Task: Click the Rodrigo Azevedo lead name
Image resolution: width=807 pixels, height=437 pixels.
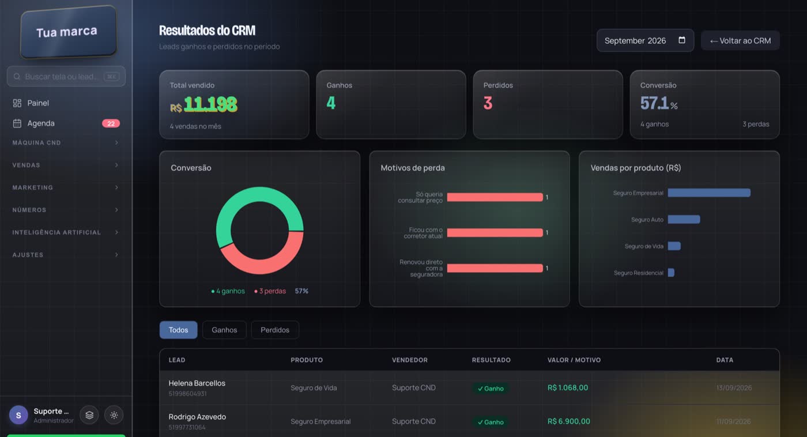Action: tap(197, 417)
